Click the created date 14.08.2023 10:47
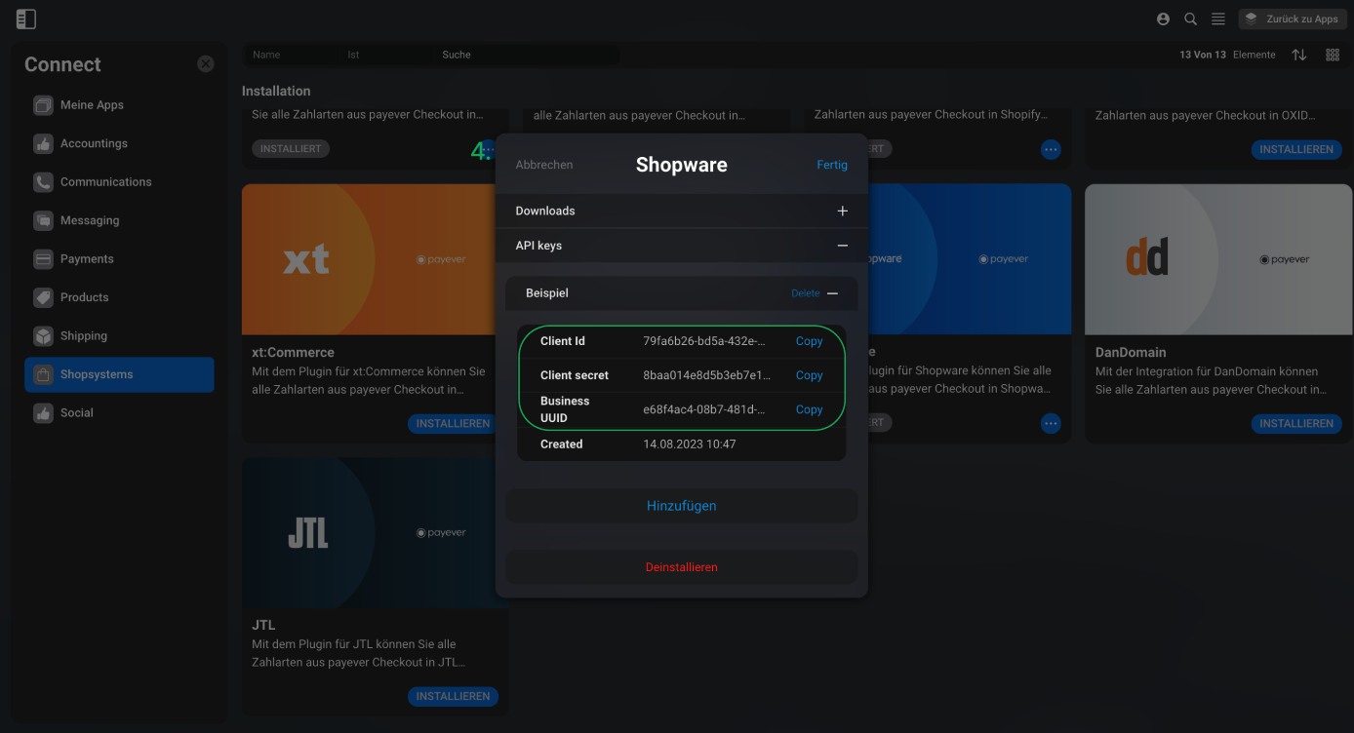1354x733 pixels. (x=690, y=444)
